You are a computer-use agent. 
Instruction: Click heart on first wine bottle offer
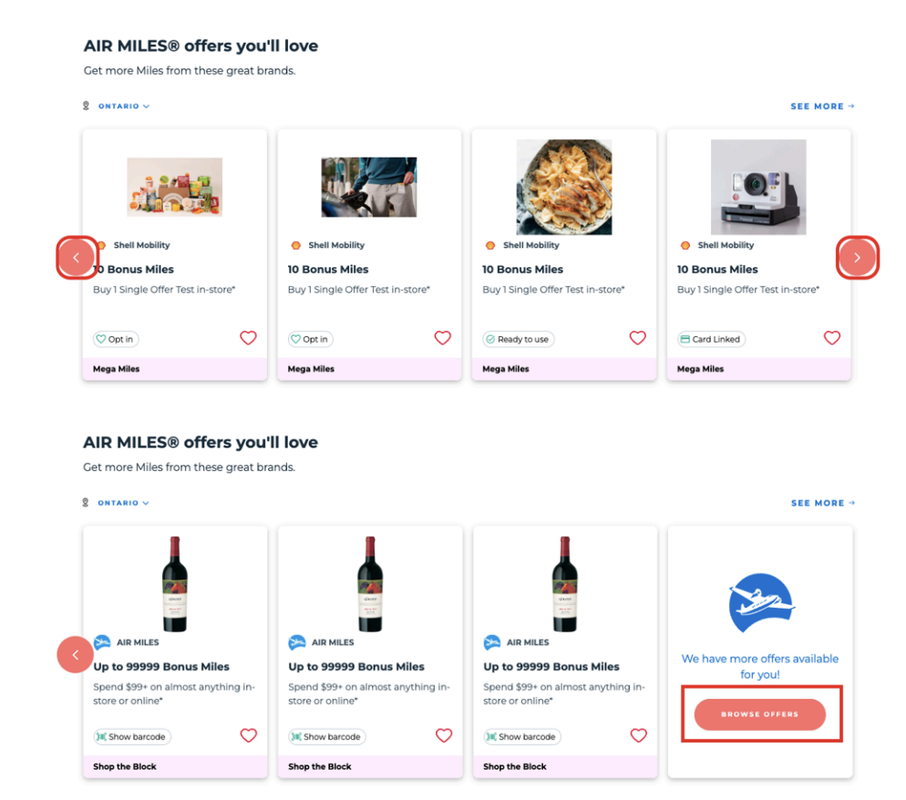[249, 735]
